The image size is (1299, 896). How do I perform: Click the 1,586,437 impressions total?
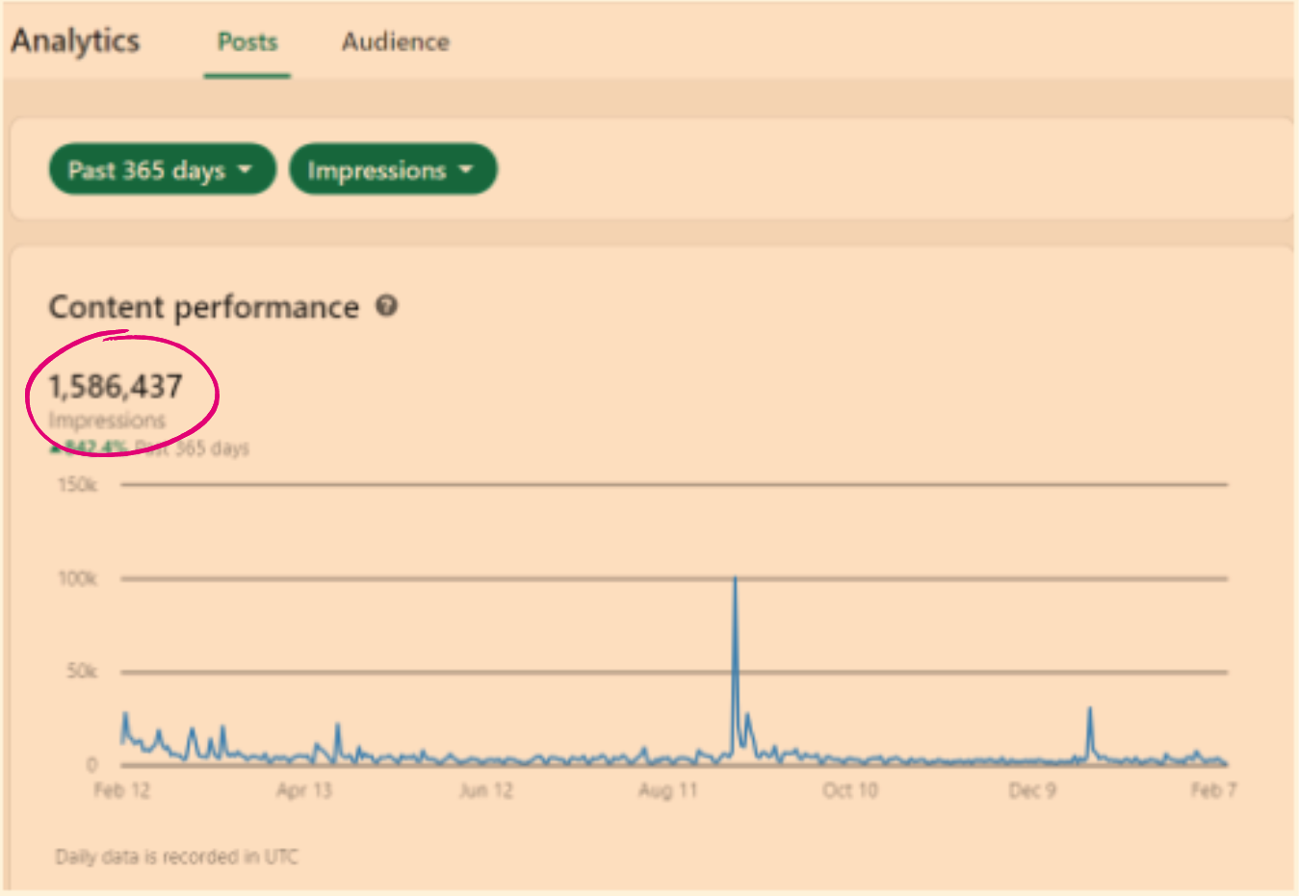pos(116,387)
